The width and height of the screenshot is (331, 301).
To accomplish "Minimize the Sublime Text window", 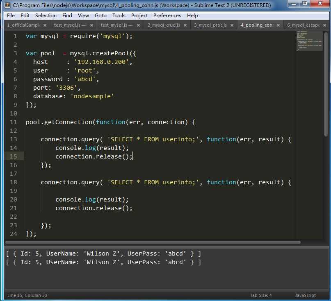I will pyautogui.click(x=294, y=4).
